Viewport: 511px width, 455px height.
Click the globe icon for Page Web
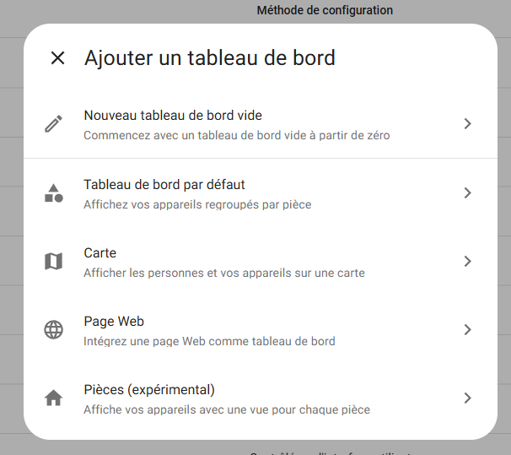pyautogui.click(x=53, y=330)
